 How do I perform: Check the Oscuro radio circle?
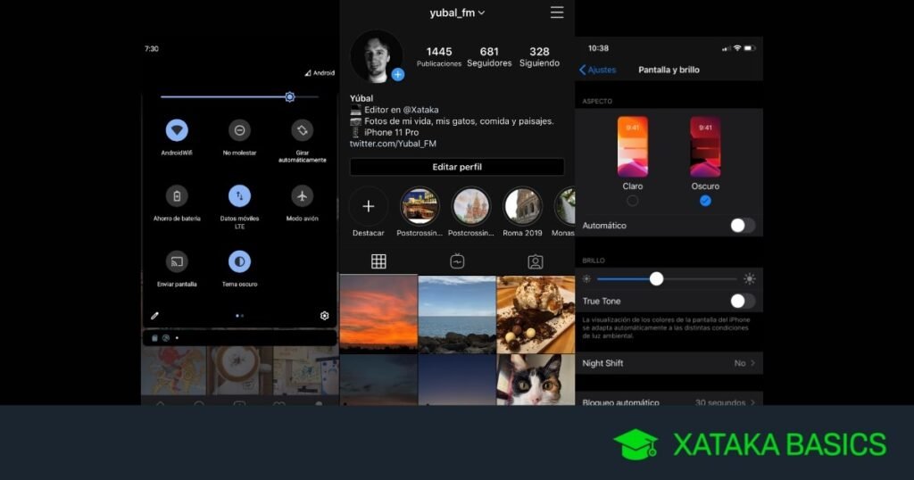tap(705, 201)
